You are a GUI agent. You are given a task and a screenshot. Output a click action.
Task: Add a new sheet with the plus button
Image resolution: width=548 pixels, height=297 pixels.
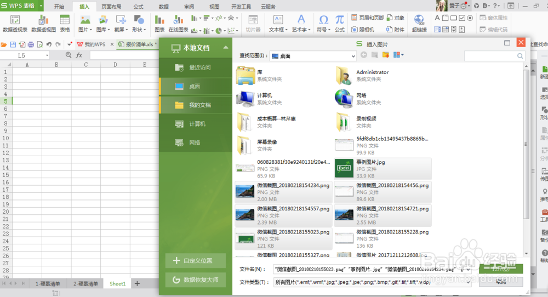[137, 283]
